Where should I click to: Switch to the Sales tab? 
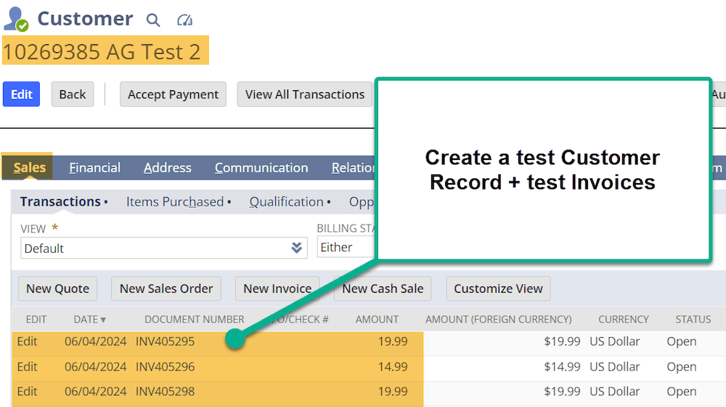29,167
